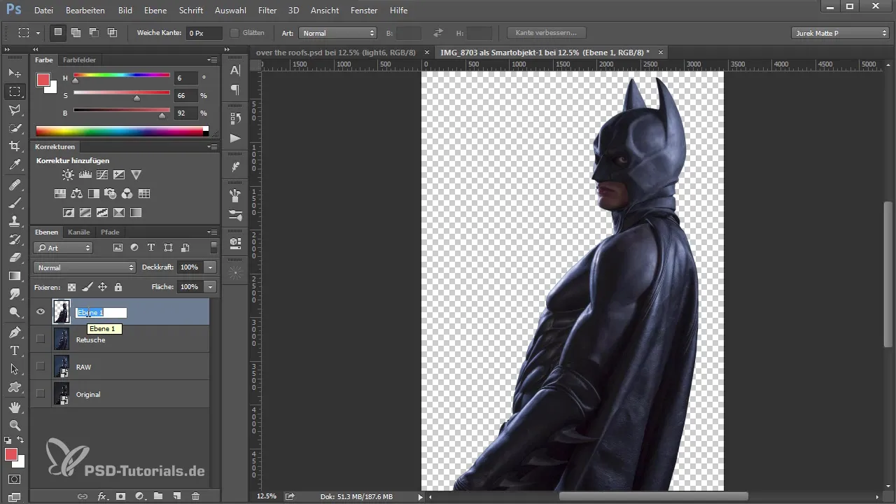Image resolution: width=896 pixels, height=504 pixels.
Task: Select the Crop tool
Action: [14, 146]
